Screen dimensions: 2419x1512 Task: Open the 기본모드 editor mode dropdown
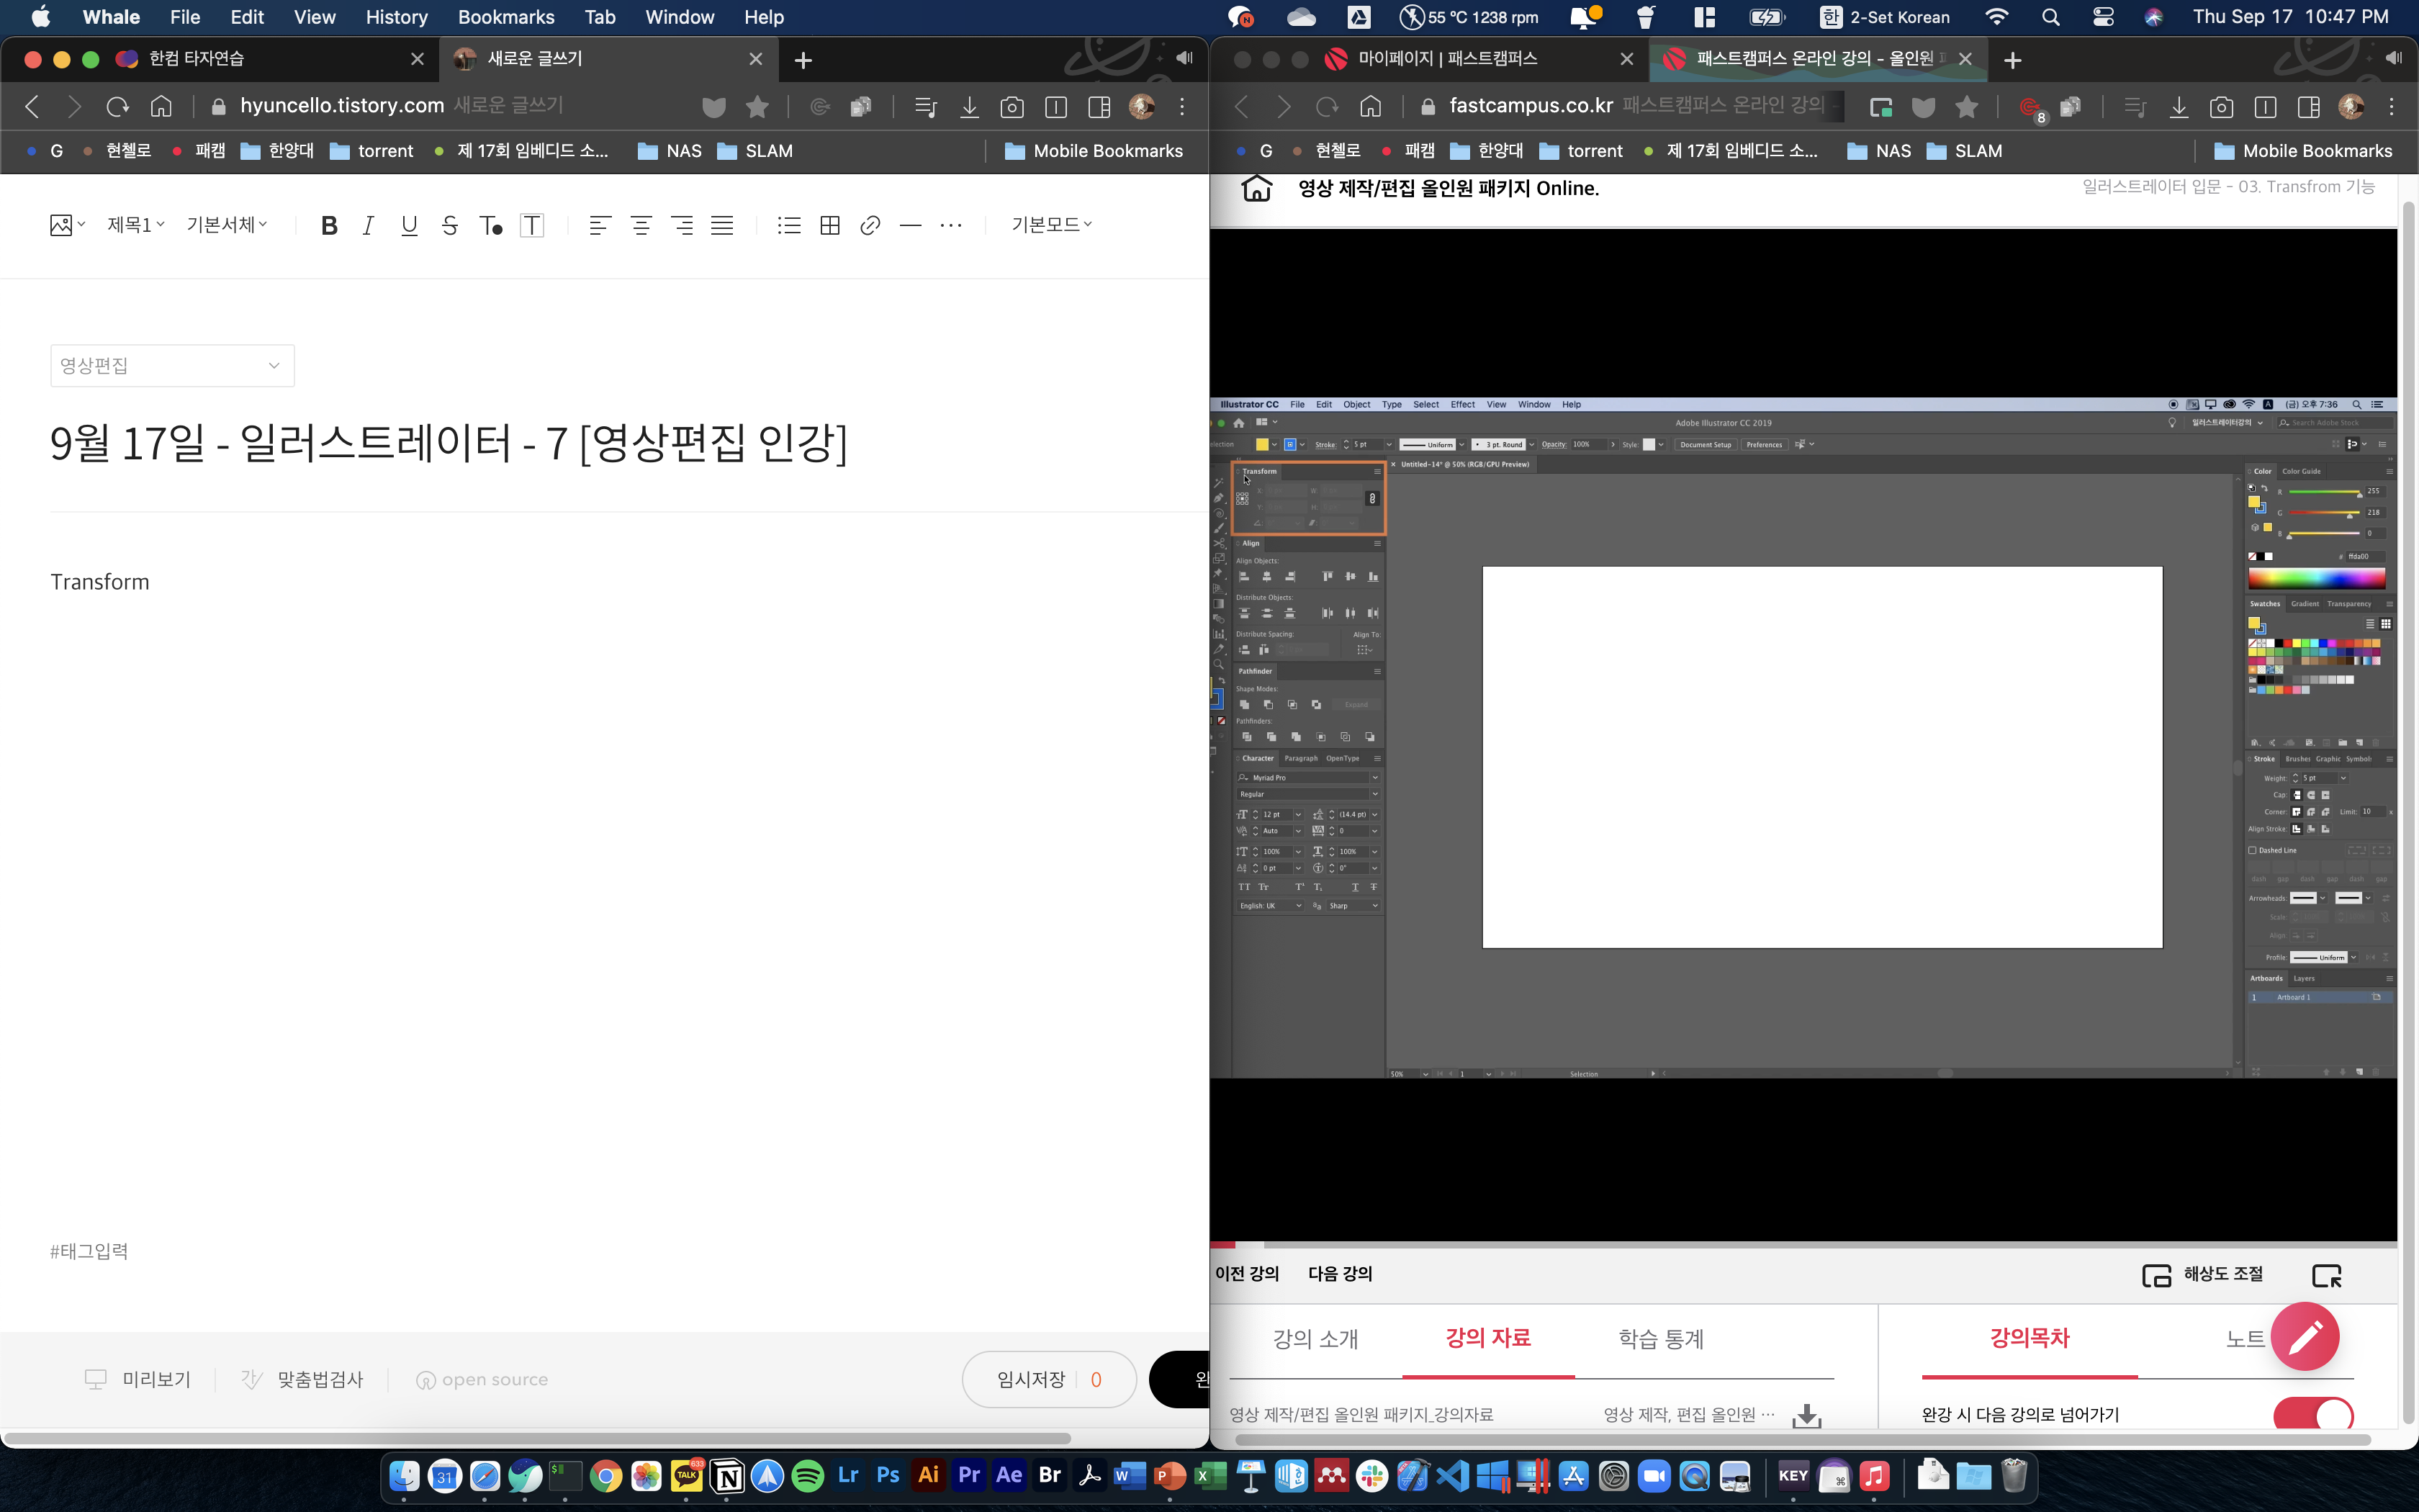click(x=1050, y=225)
